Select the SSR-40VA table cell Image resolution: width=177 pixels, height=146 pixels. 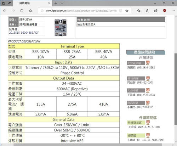click(104, 51)
